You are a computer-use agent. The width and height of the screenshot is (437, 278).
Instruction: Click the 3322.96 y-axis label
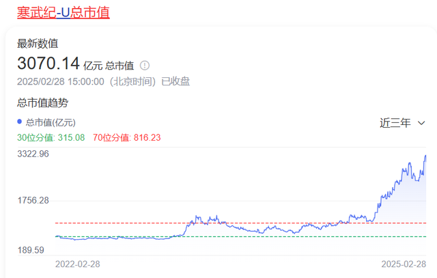[x=33, y=154]
